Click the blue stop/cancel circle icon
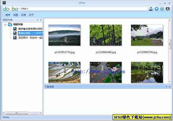This screenshot has height=121, width=173. point(156,9)
